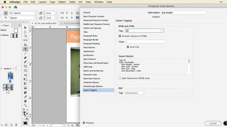Select the Selection tool arrow
The image size is (227, 127).
25,28
